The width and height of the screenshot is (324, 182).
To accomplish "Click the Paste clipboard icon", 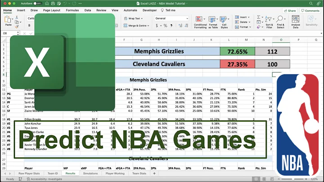I will click(x=8, y=20).
